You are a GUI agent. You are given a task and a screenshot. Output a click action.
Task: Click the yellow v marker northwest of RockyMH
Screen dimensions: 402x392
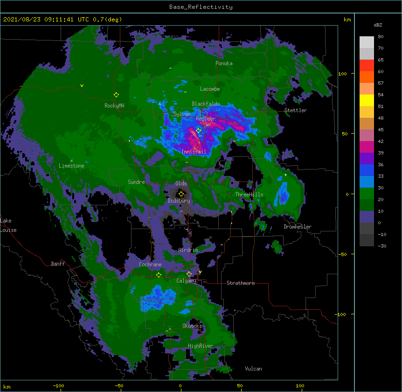[82, 86]
